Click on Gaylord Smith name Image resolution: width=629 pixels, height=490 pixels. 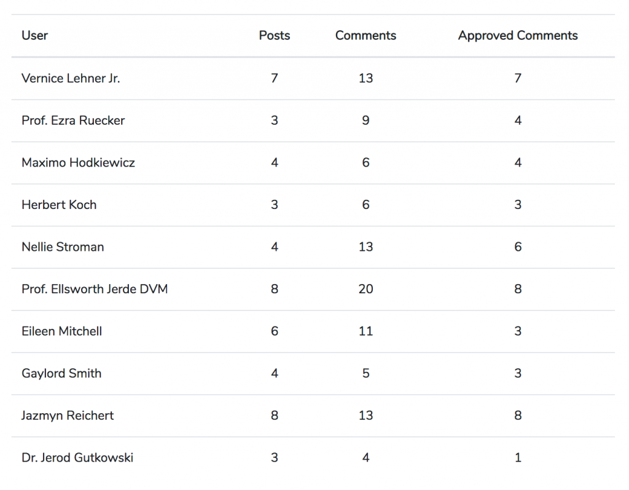point(61,373)
